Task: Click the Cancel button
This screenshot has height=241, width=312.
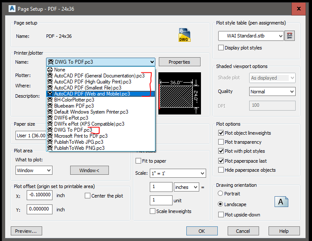Action: [x=243, y=231]
